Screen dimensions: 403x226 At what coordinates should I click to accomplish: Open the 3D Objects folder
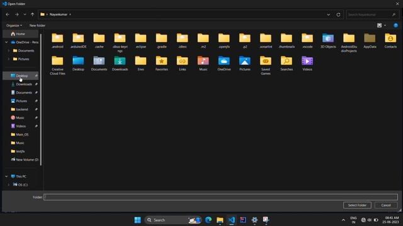[x=328, y=41]
